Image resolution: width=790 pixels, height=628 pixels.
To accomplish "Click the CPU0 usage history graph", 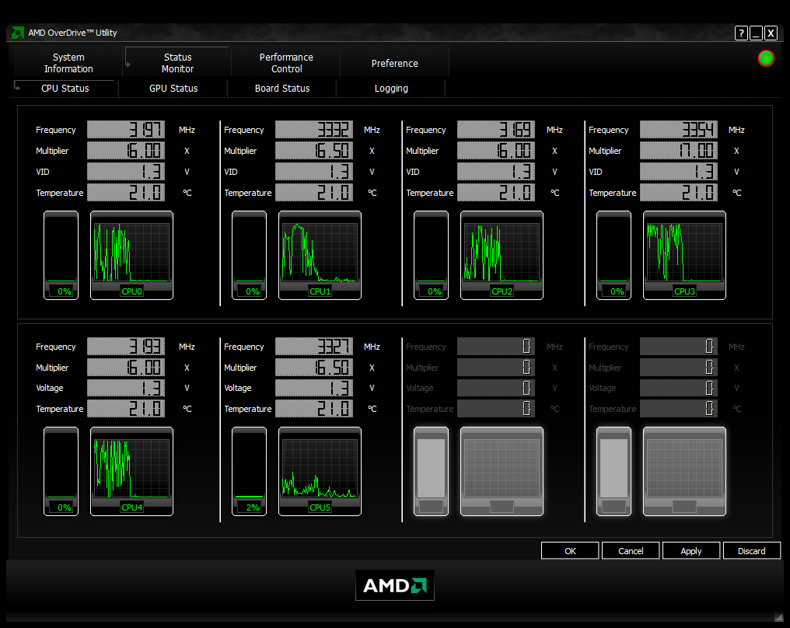I will click(x=131, y=256).
